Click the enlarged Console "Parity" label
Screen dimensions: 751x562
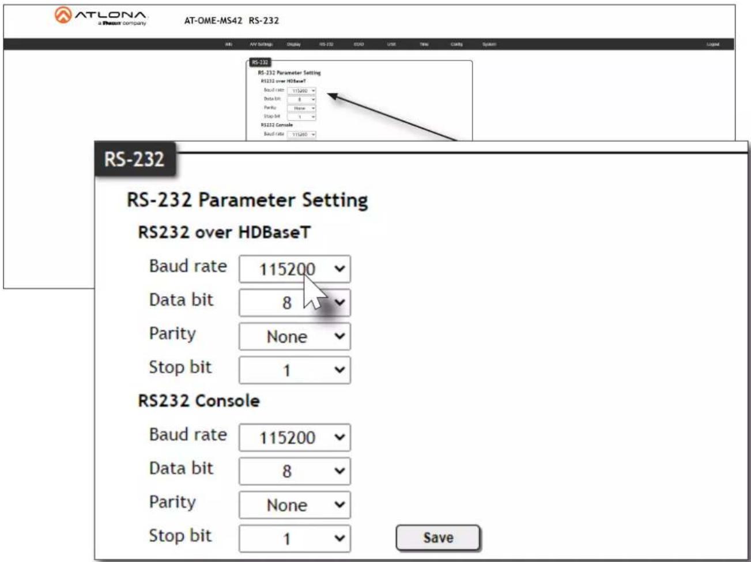click(172, 502)
